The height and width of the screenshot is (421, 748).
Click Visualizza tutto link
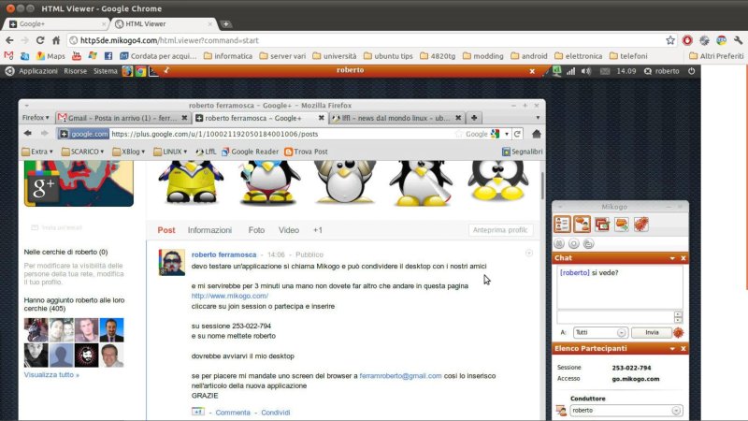click(x=51, y=375)
